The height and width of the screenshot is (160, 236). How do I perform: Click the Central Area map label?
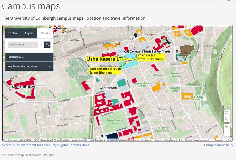pos(109,88)
